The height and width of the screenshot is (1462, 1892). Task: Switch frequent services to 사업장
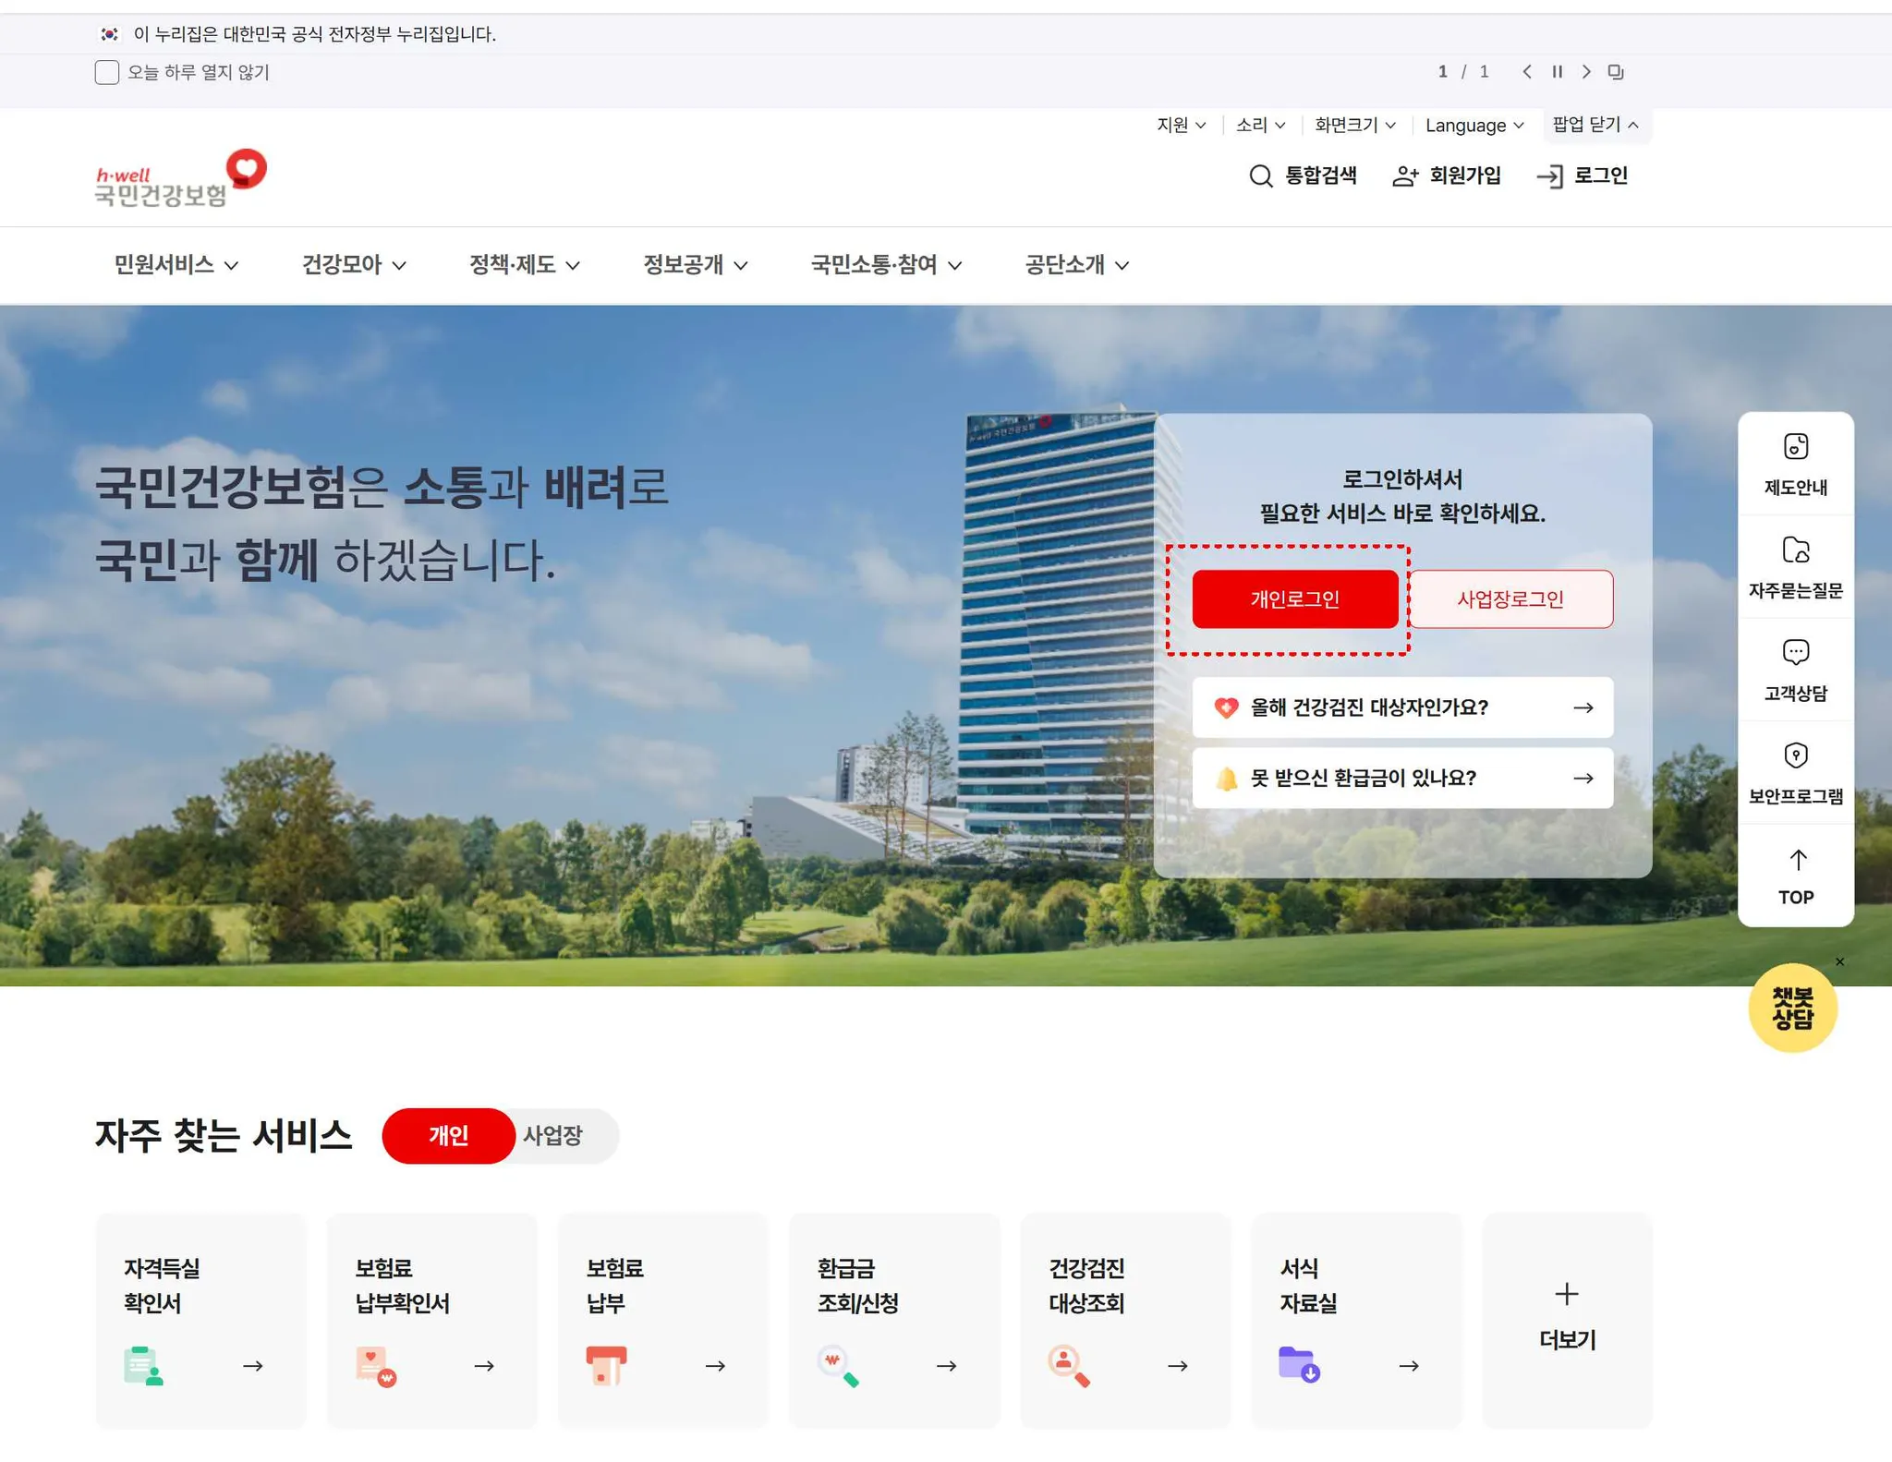tap(553, 1135)
